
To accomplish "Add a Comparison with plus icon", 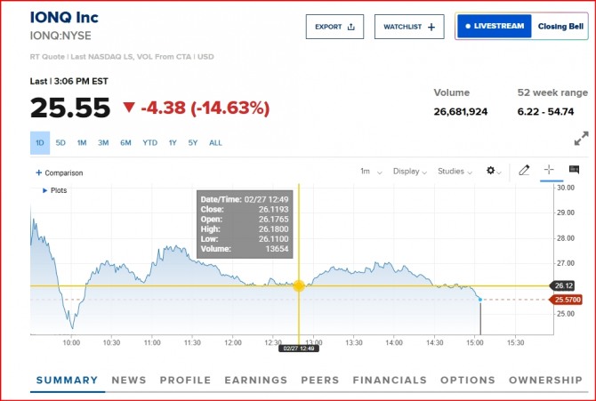I will 39,172.
